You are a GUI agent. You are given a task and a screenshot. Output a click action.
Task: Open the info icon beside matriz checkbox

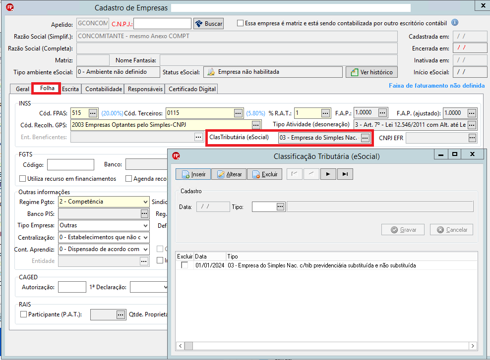(455, 22)
